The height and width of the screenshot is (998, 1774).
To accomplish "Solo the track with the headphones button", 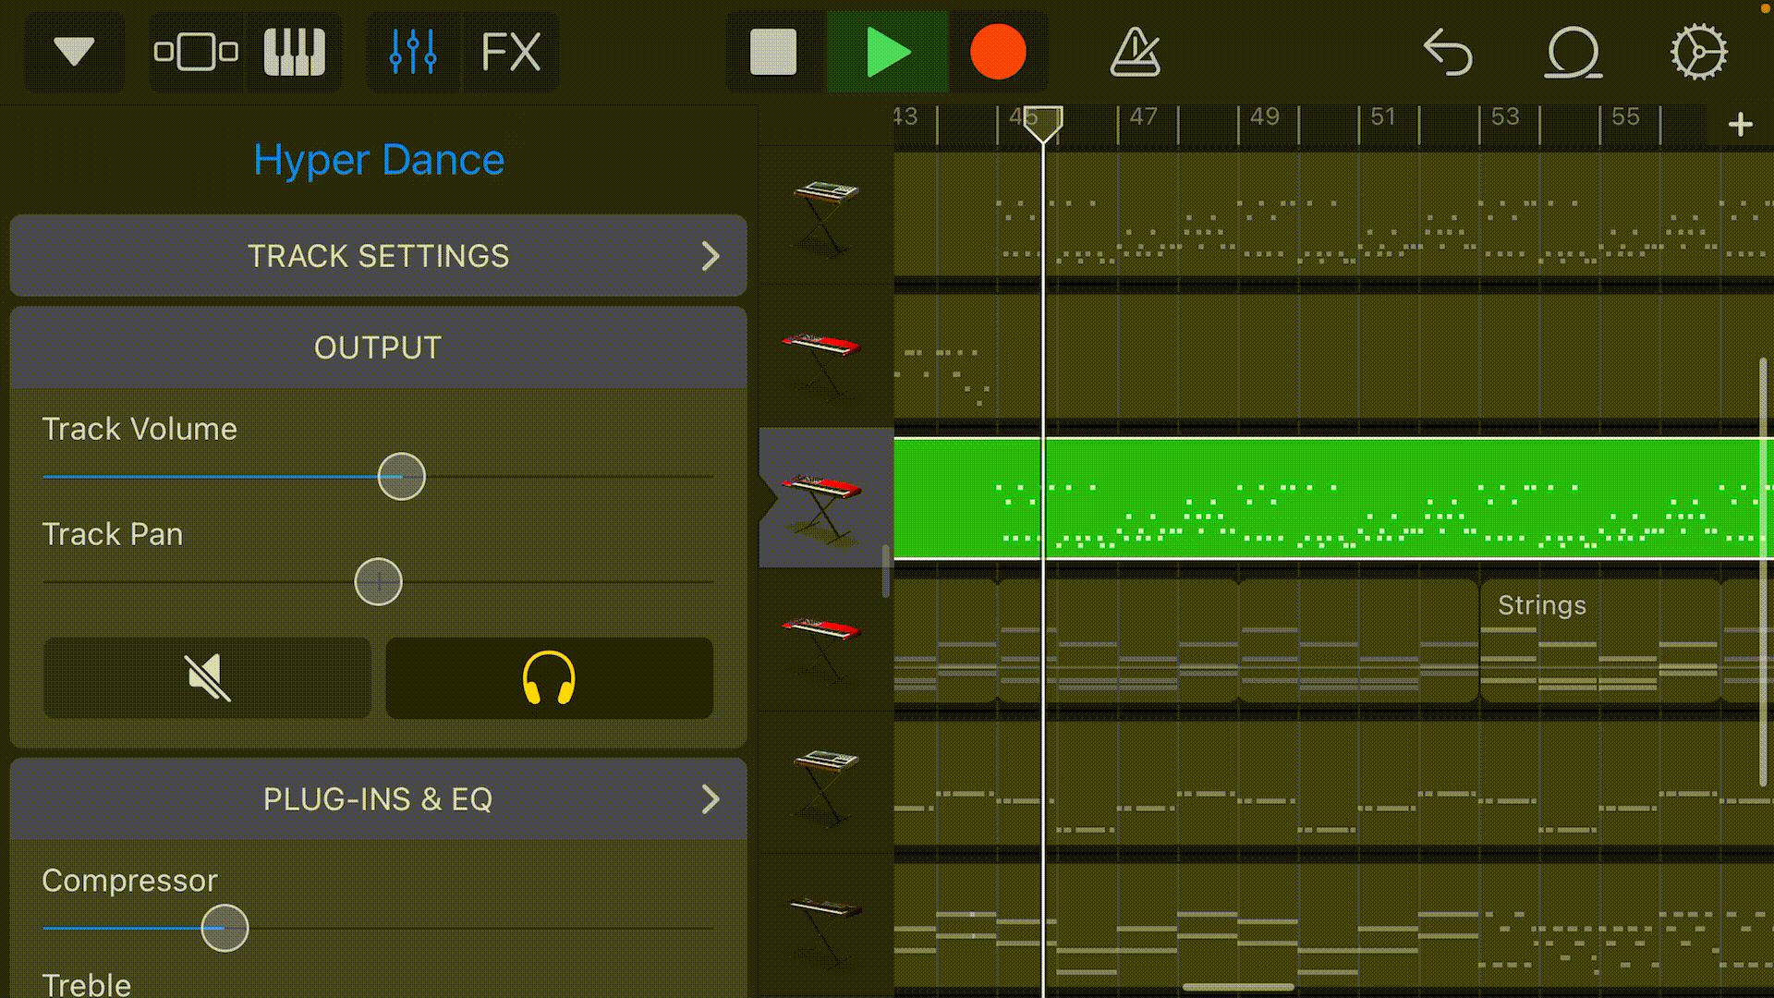I will point(549,678).
